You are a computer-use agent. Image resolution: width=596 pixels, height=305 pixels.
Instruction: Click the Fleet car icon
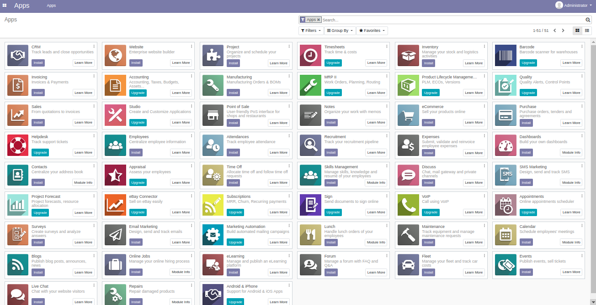click(408, 264)
